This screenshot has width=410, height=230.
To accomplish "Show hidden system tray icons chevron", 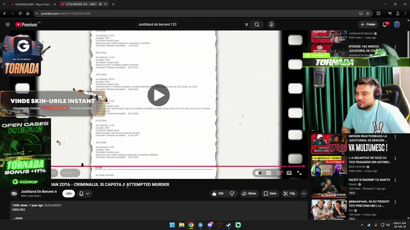I will [362, 225].
